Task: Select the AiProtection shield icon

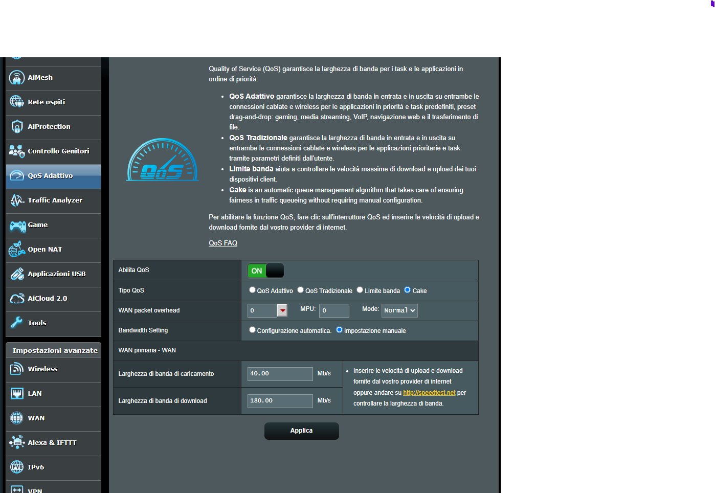Action: (17, 126)
